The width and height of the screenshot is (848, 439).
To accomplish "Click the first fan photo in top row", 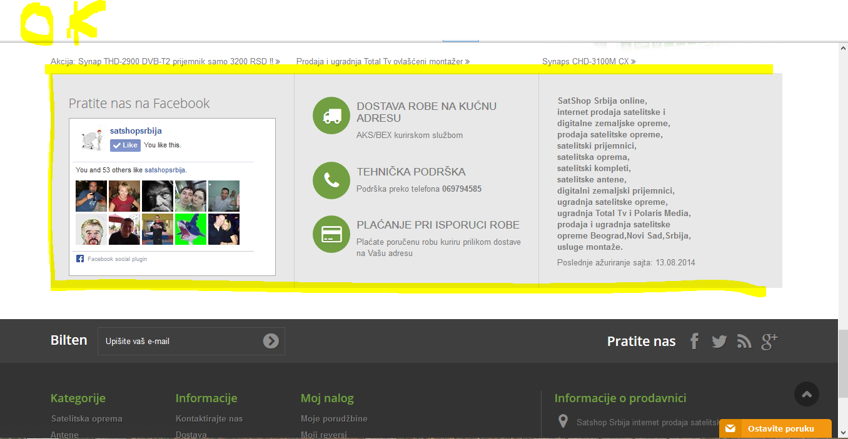I will (91, 196).
